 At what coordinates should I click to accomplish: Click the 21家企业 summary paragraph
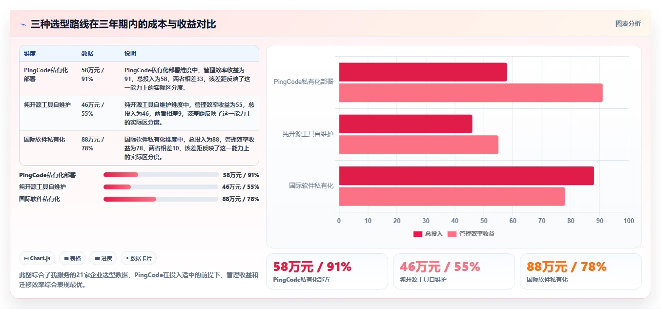(139, 280)
